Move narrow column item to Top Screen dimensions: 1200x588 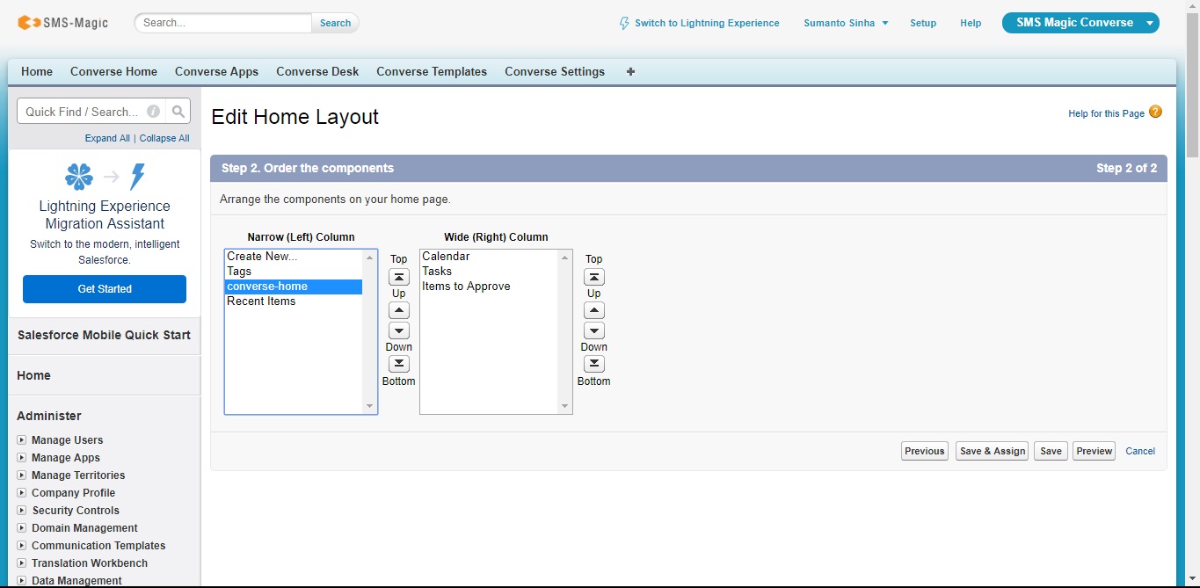tap(399, 277)
